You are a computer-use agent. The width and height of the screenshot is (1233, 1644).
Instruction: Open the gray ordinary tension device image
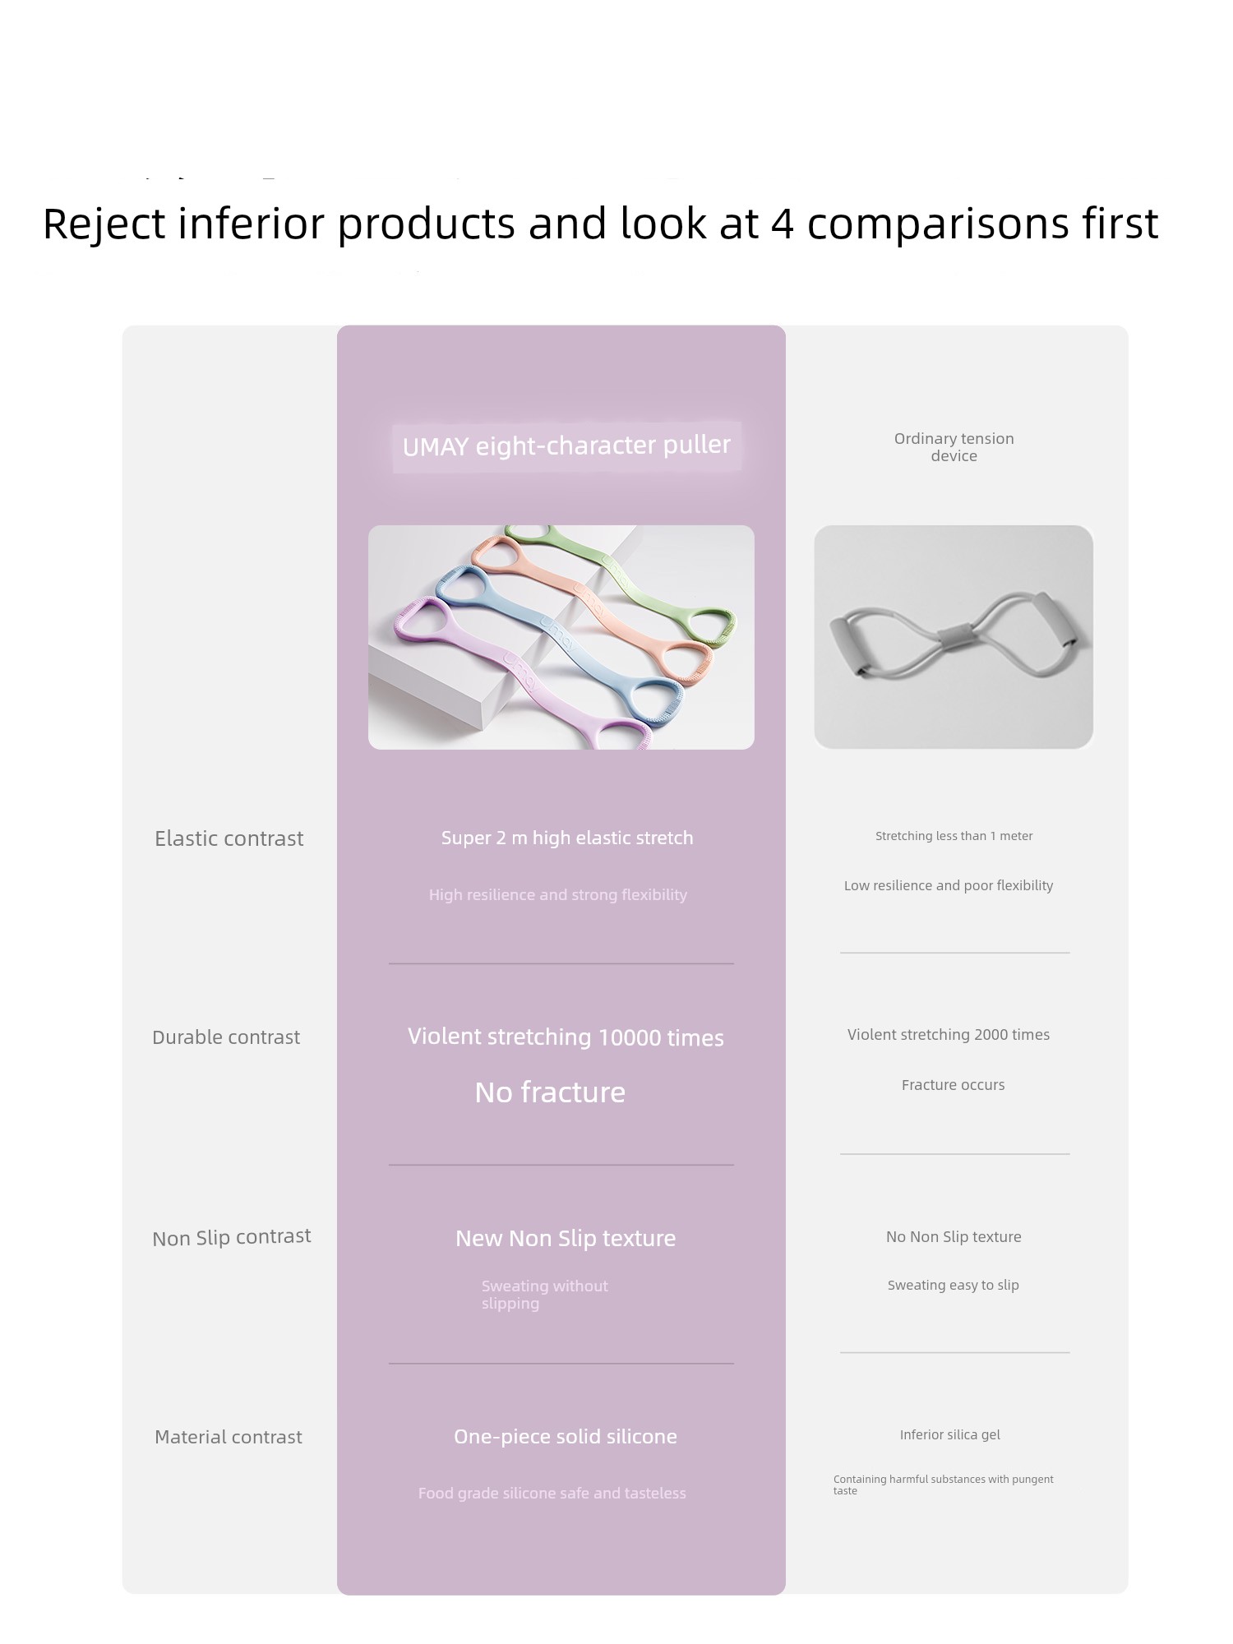pos(954,637)
